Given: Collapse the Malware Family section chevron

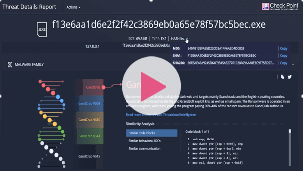Looking at the screenshot, I should (x=293, y=65).
